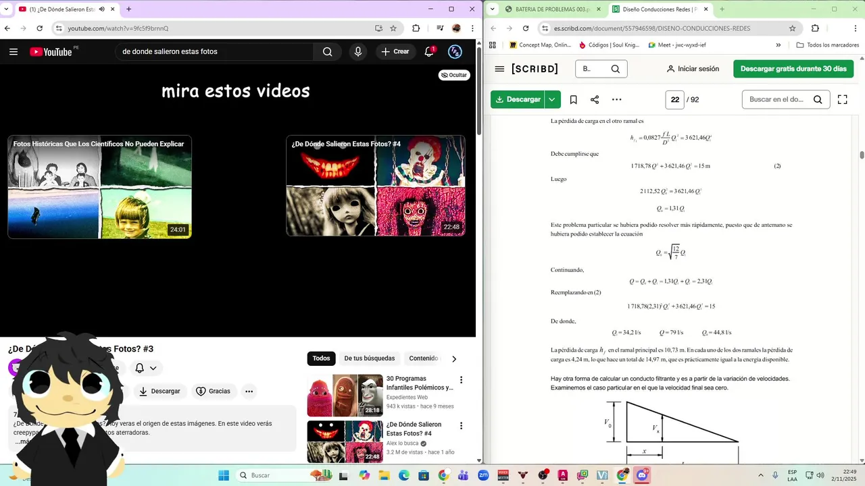Open Discord from the taskbar
The height and width of the screenshot is (486, 865).
(x=641, y=475)
